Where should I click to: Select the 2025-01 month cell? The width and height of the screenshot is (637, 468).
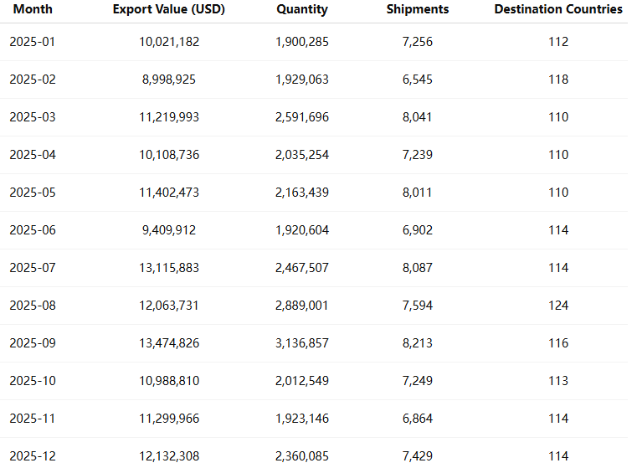point(33,42)
